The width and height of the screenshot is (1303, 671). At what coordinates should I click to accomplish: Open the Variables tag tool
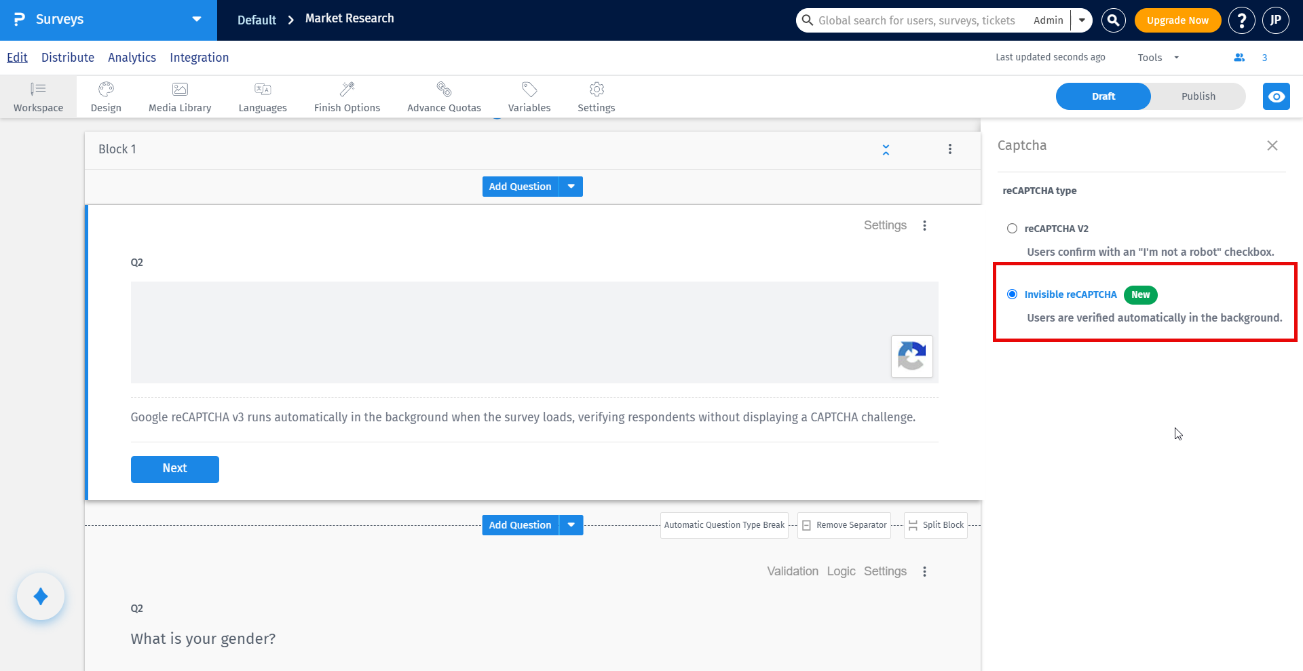click(x=529, y=96)
